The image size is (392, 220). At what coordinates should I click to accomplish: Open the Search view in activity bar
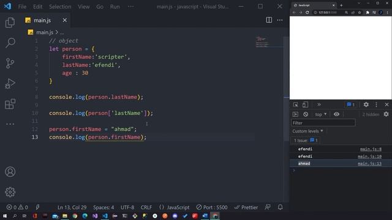pyautogui.click(x=10, y=43)
